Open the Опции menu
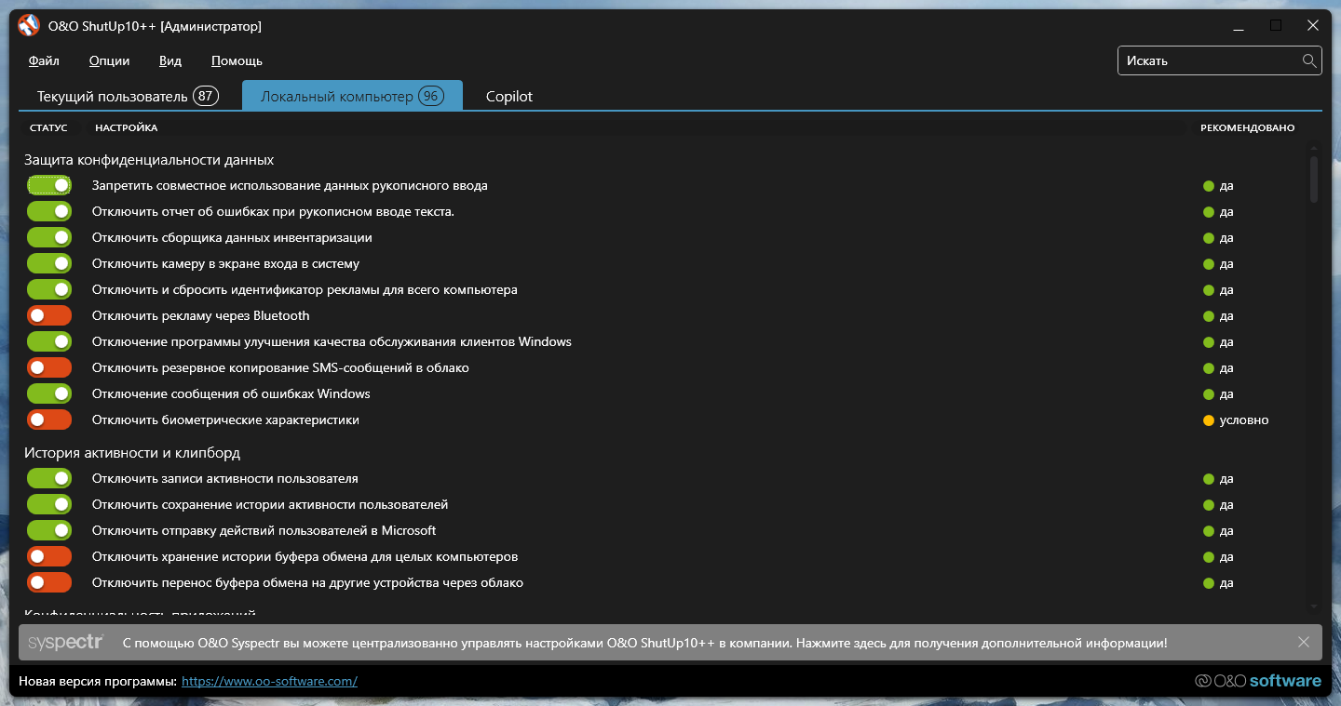 tap(109, 60)
